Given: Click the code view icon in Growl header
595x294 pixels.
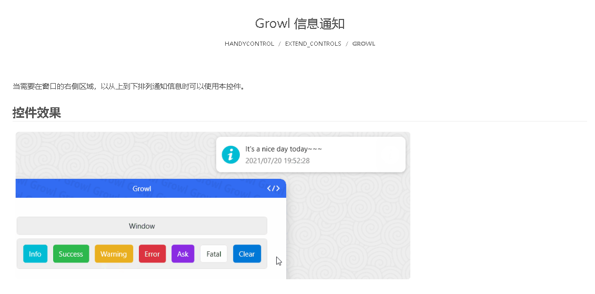Looking at the screenshot, I should [x=273, y=188].
